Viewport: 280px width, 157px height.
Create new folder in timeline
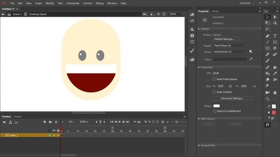pyautogui.click(x=50, y=122)
